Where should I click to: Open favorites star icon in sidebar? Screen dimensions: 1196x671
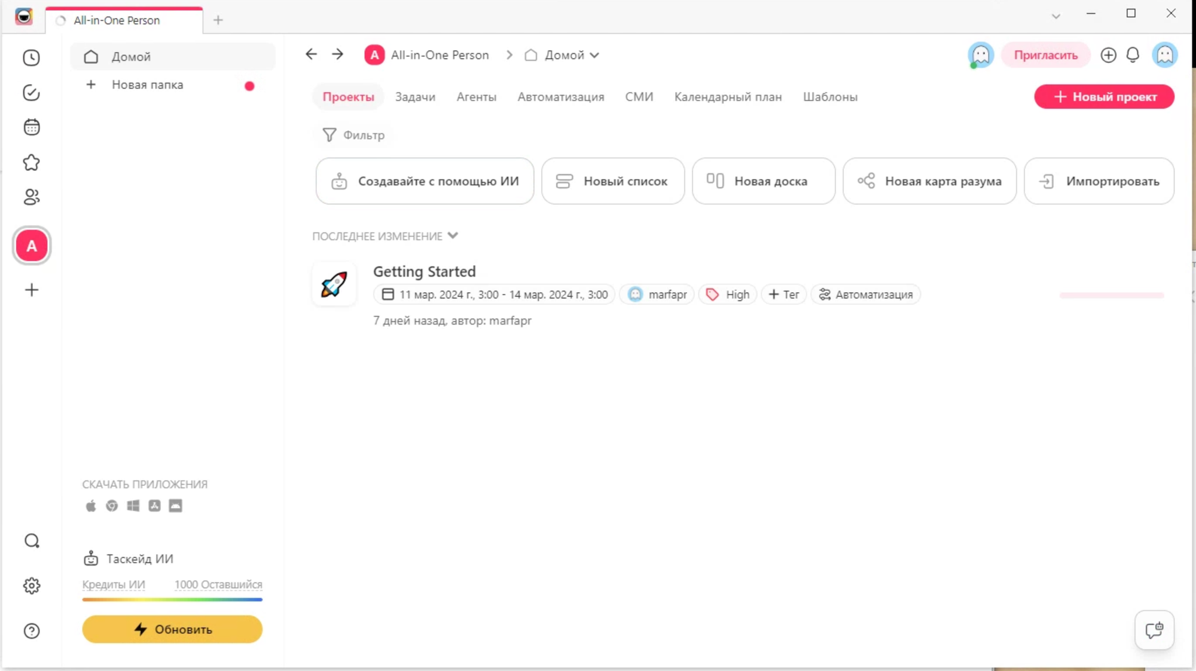point(31,163)
